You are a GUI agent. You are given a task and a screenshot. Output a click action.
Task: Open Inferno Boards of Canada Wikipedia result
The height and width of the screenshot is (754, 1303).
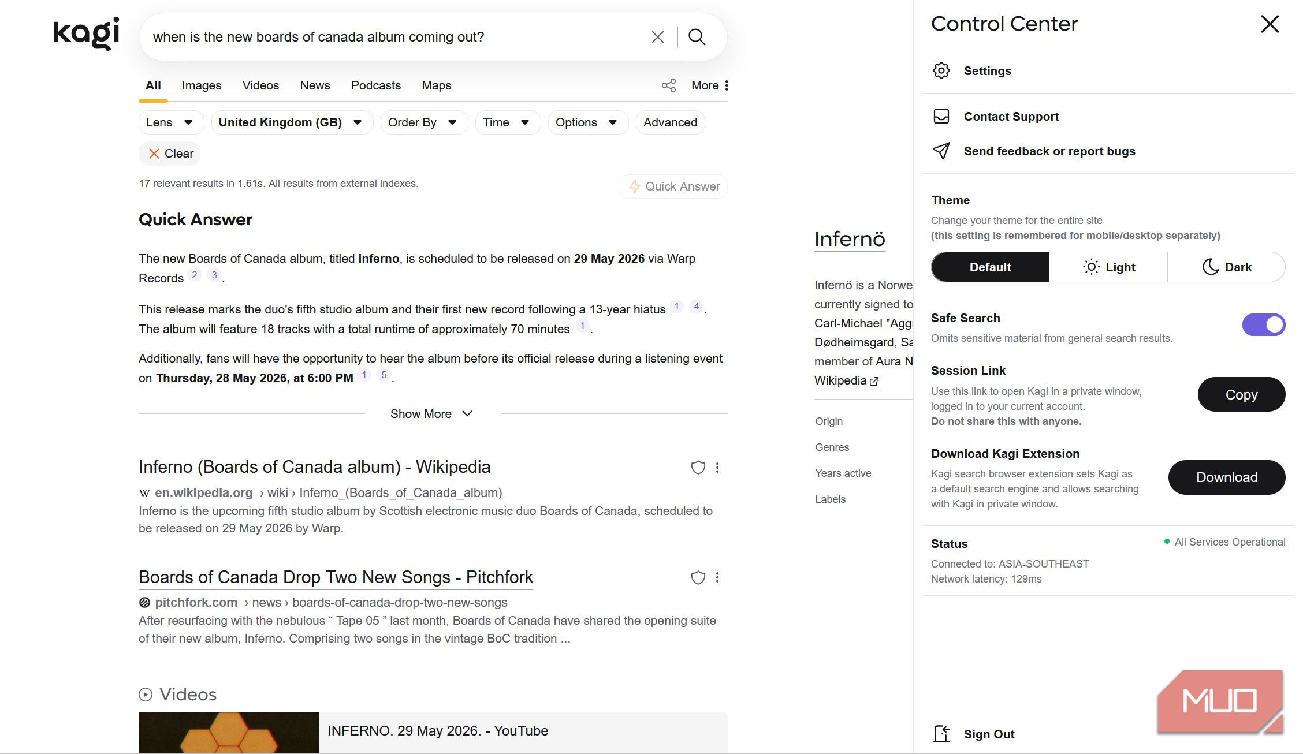pyautogui.click(x=315, y=467)
